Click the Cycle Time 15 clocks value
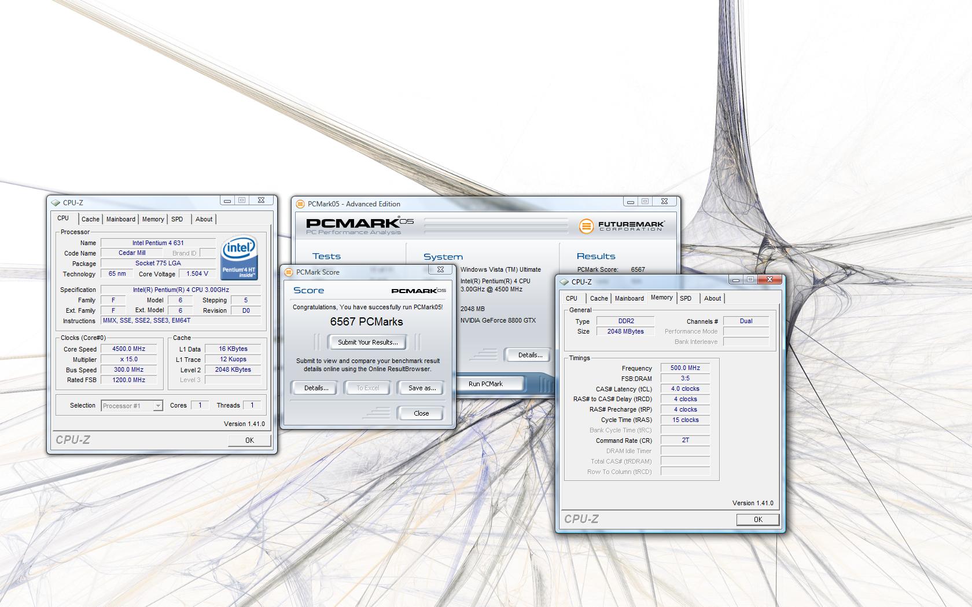 tap(685, 420)
